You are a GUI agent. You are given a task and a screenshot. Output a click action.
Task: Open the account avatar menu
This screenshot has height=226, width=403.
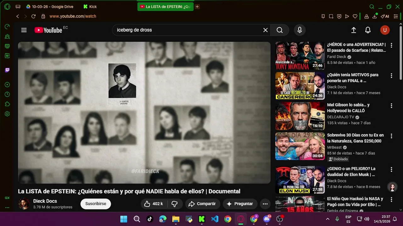pos(385,30)
